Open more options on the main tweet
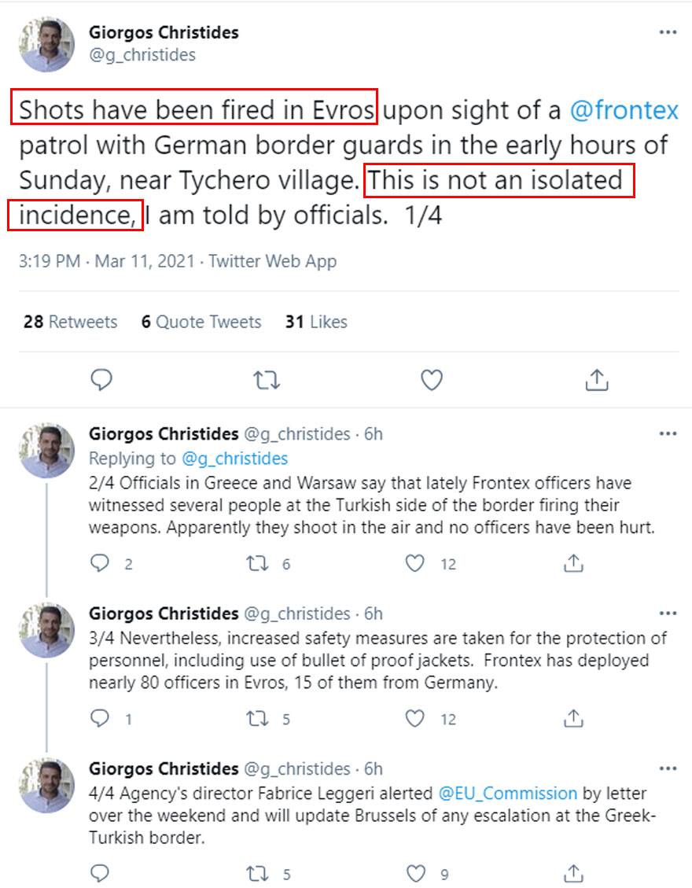This screenshot has width=692, height=888. click(668, 33)
